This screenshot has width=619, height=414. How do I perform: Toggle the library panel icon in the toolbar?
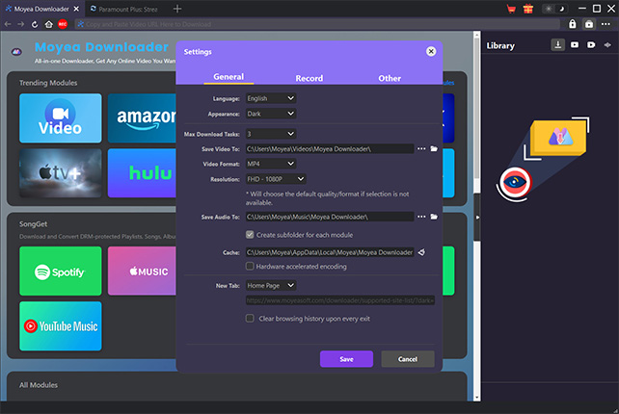tap(588, 24)
